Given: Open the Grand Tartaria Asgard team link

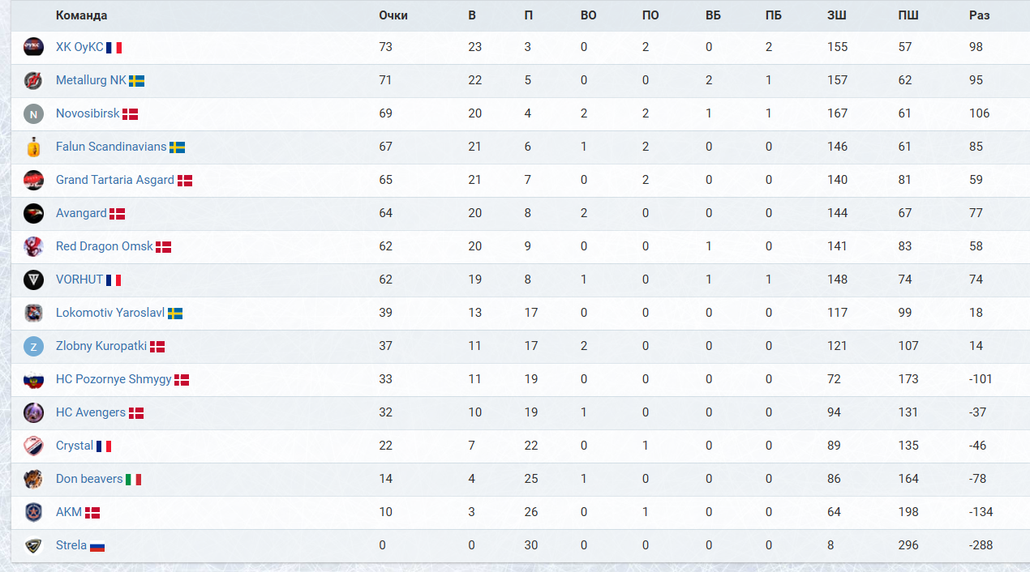Looking at the screenshot, I should (115, 180).
